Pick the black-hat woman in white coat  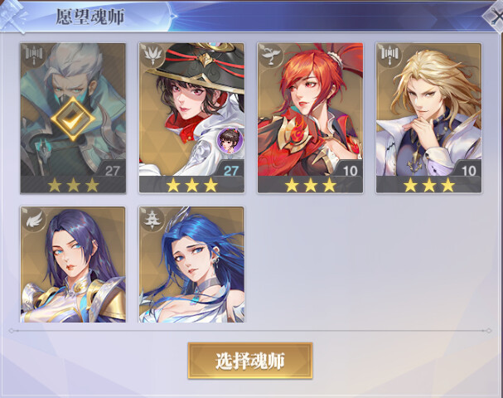point(191,118)
